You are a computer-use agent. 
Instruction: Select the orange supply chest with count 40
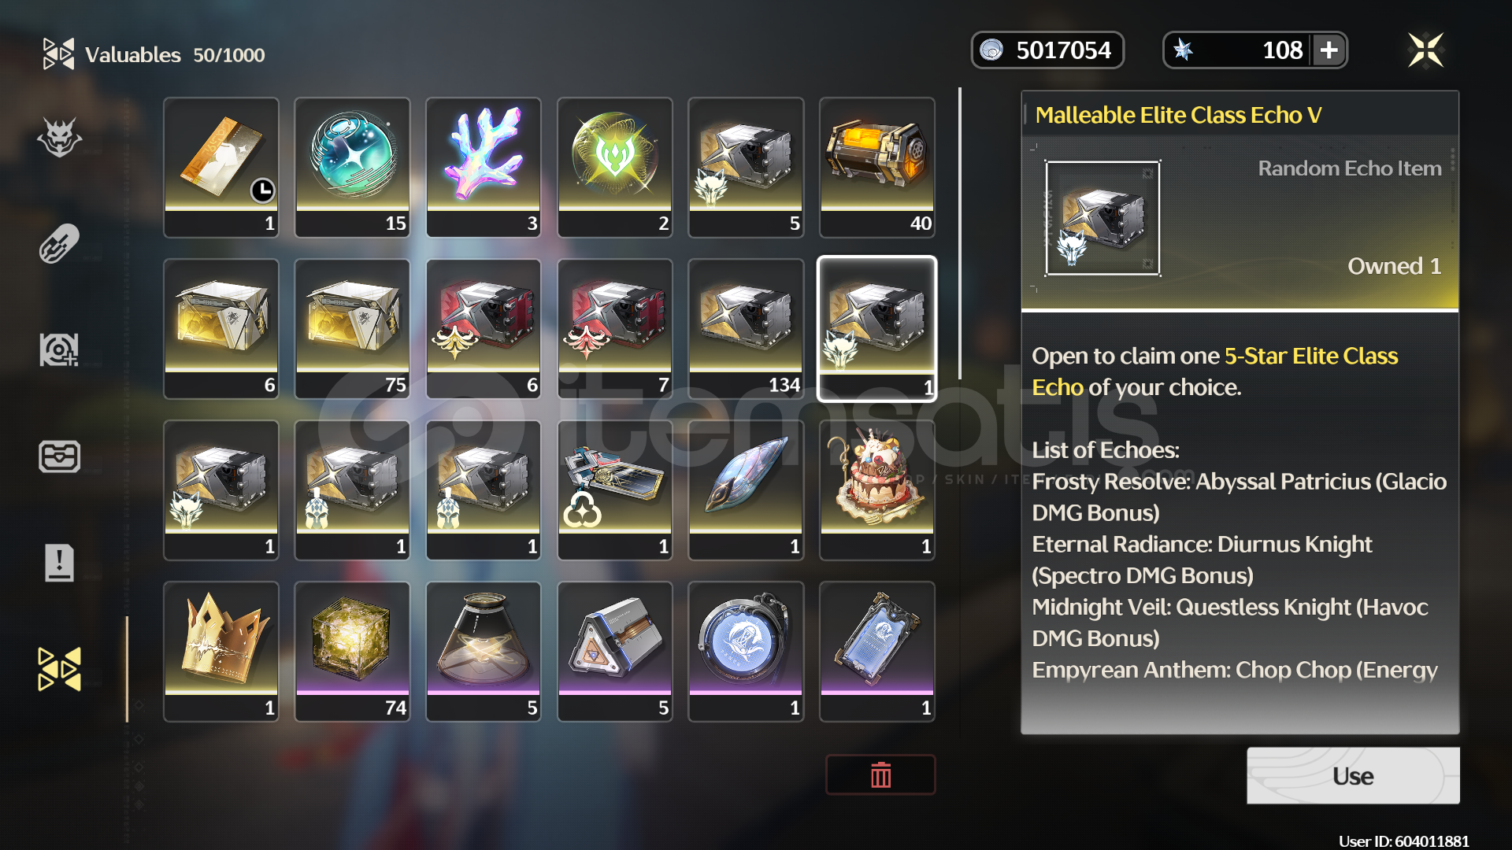point(877,167)
